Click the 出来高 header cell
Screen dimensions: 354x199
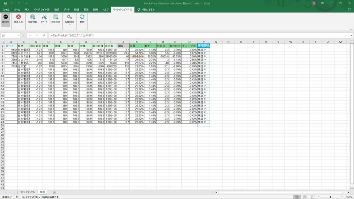tap(111, 46)
